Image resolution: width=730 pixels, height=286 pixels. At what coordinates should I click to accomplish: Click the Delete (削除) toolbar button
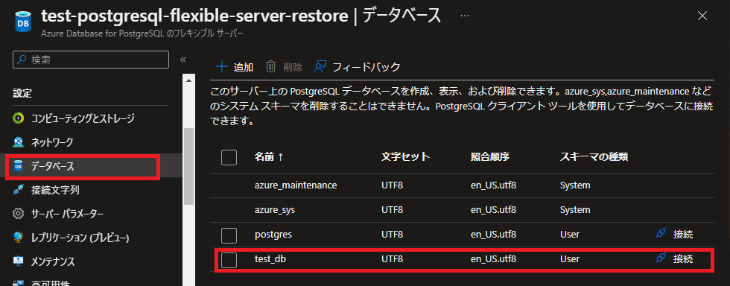284,67
